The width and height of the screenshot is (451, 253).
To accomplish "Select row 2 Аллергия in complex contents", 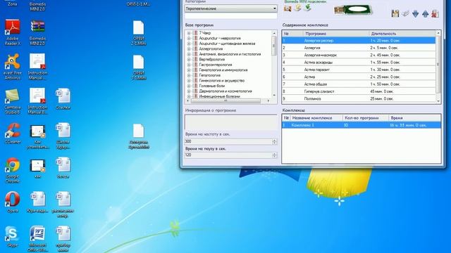I will point(359,48).
